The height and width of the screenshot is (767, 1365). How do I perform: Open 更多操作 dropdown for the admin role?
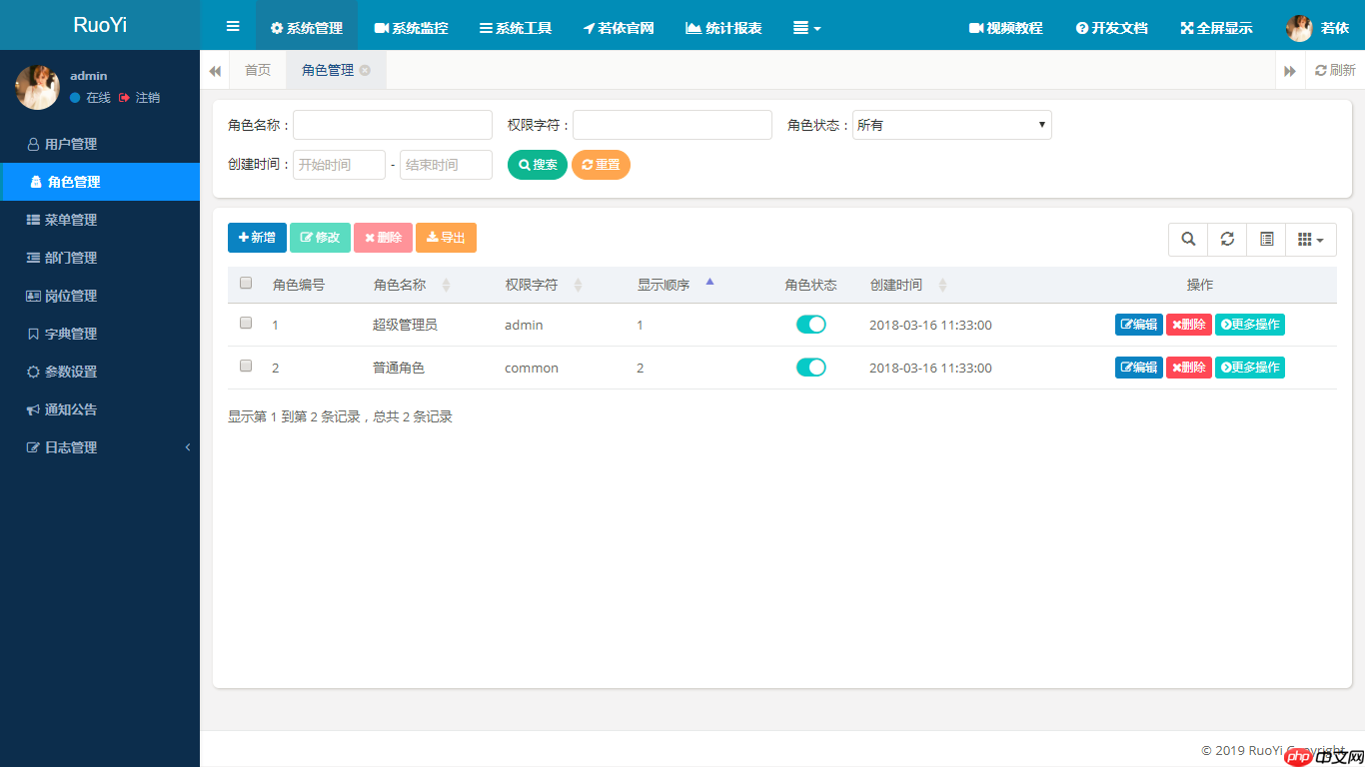click(x=1249, y=324)
